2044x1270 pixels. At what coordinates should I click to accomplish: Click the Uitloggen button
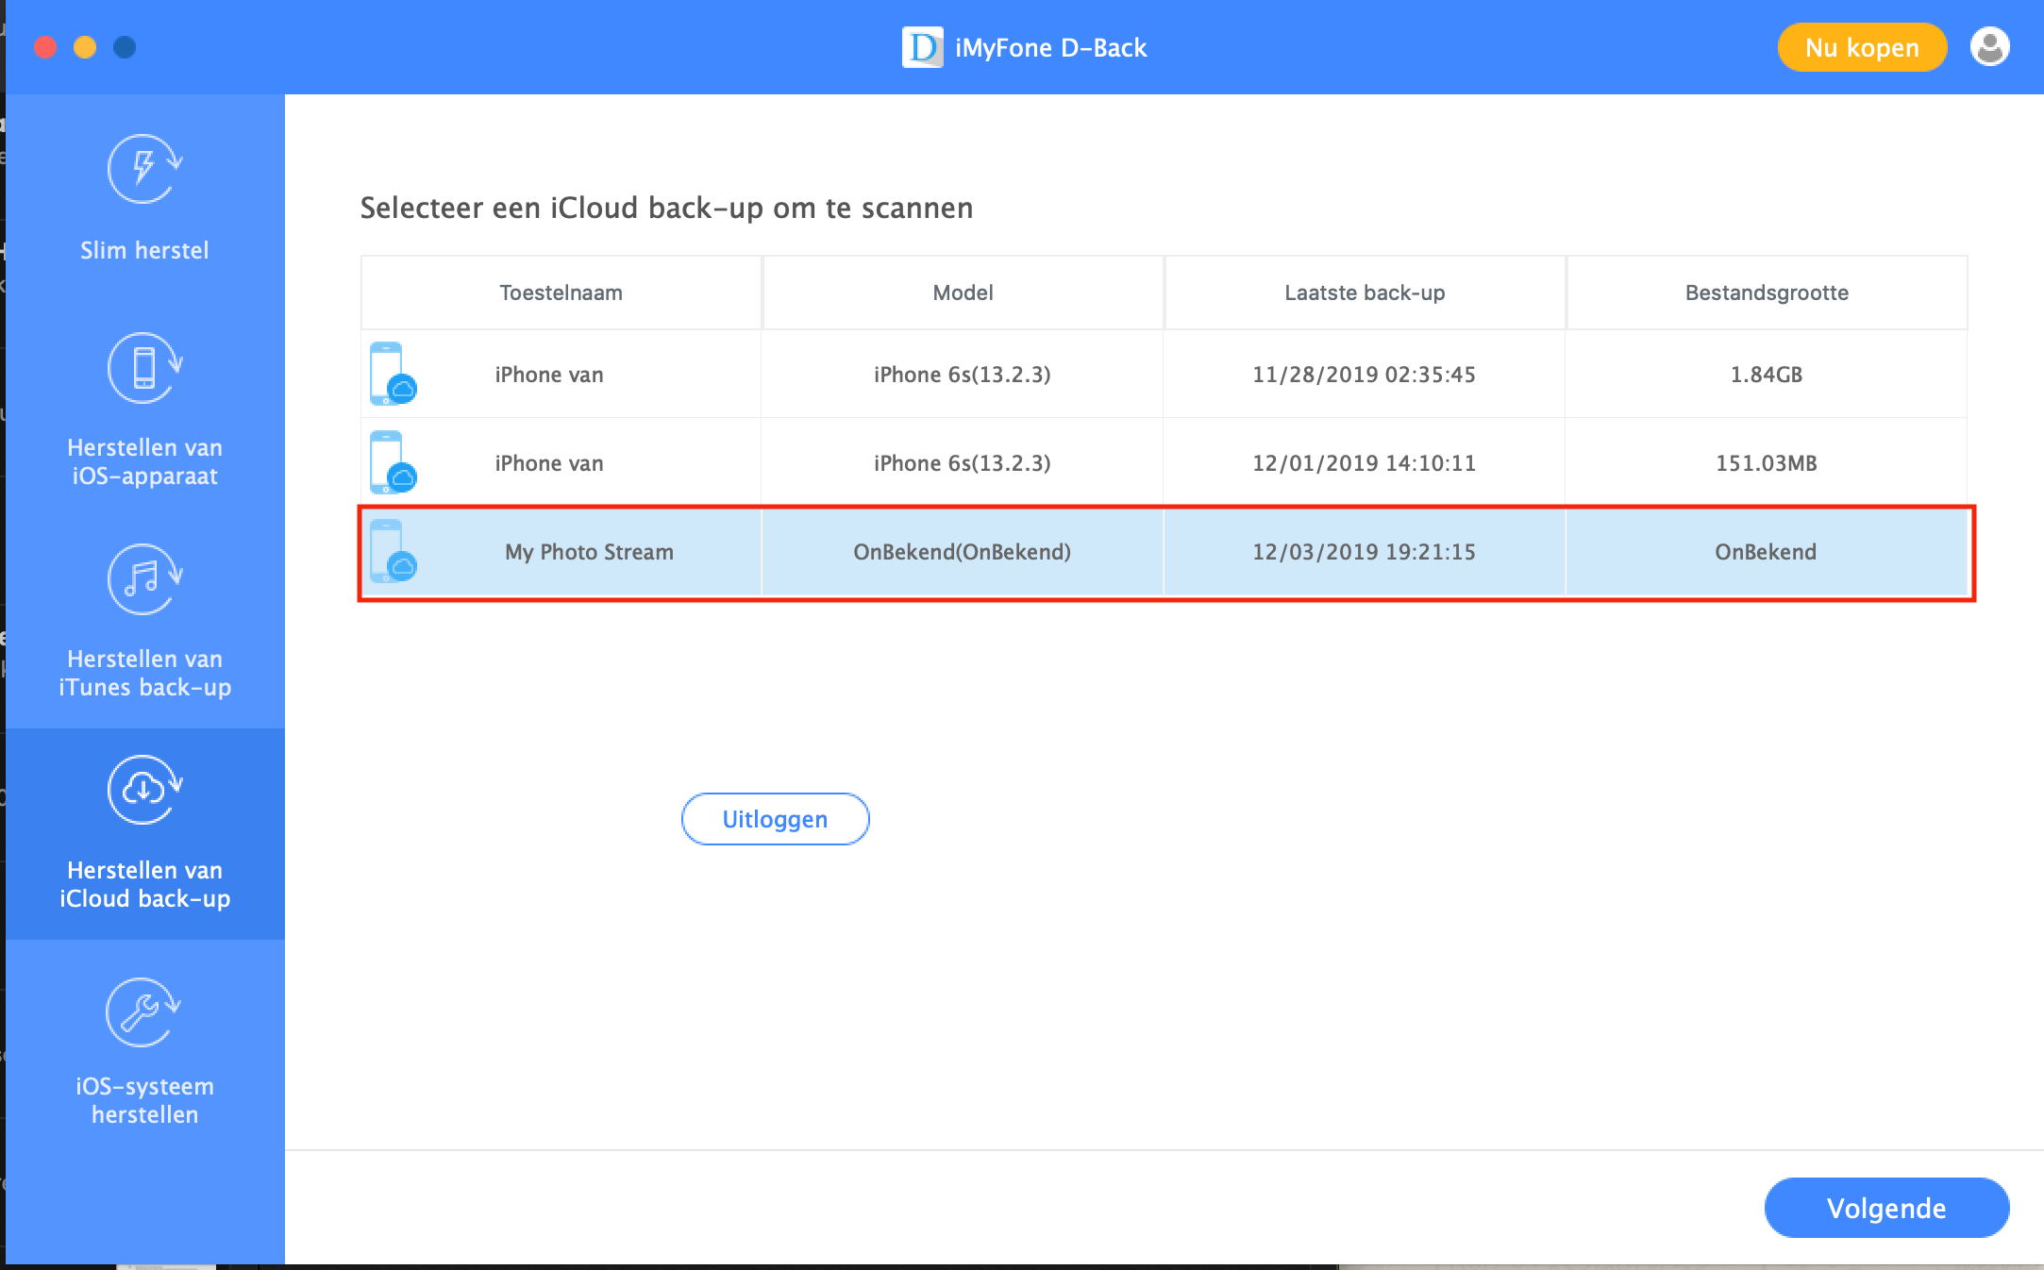click(x=775, y=819)
